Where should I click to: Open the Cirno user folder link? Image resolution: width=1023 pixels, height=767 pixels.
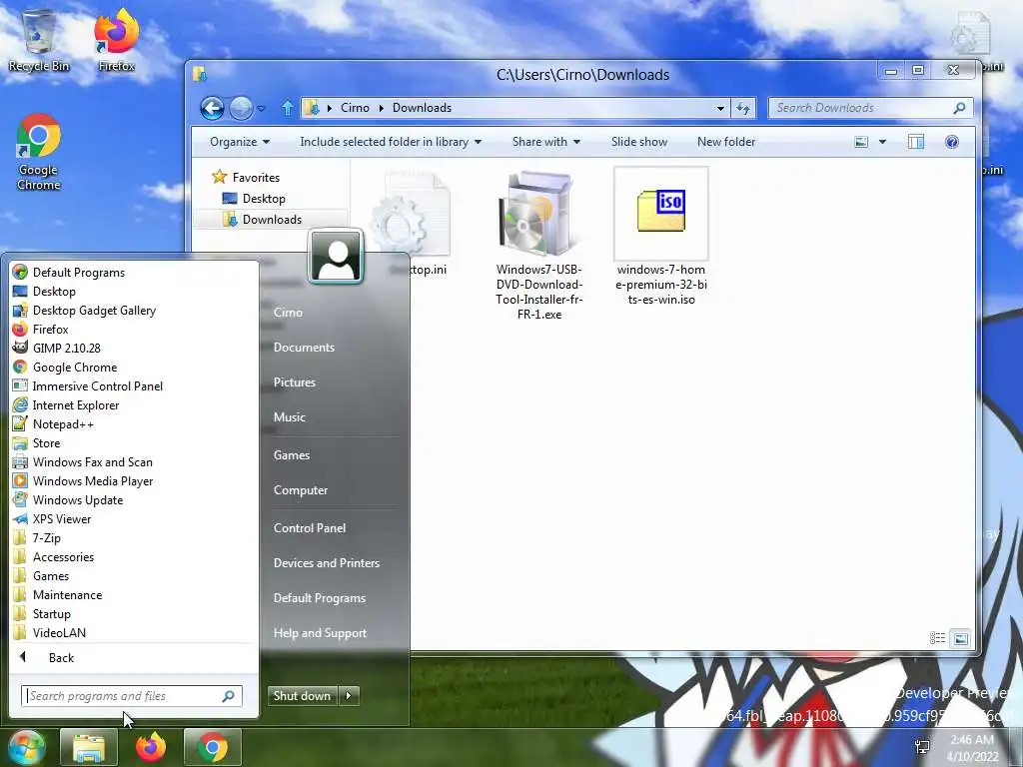pos(288,312)
